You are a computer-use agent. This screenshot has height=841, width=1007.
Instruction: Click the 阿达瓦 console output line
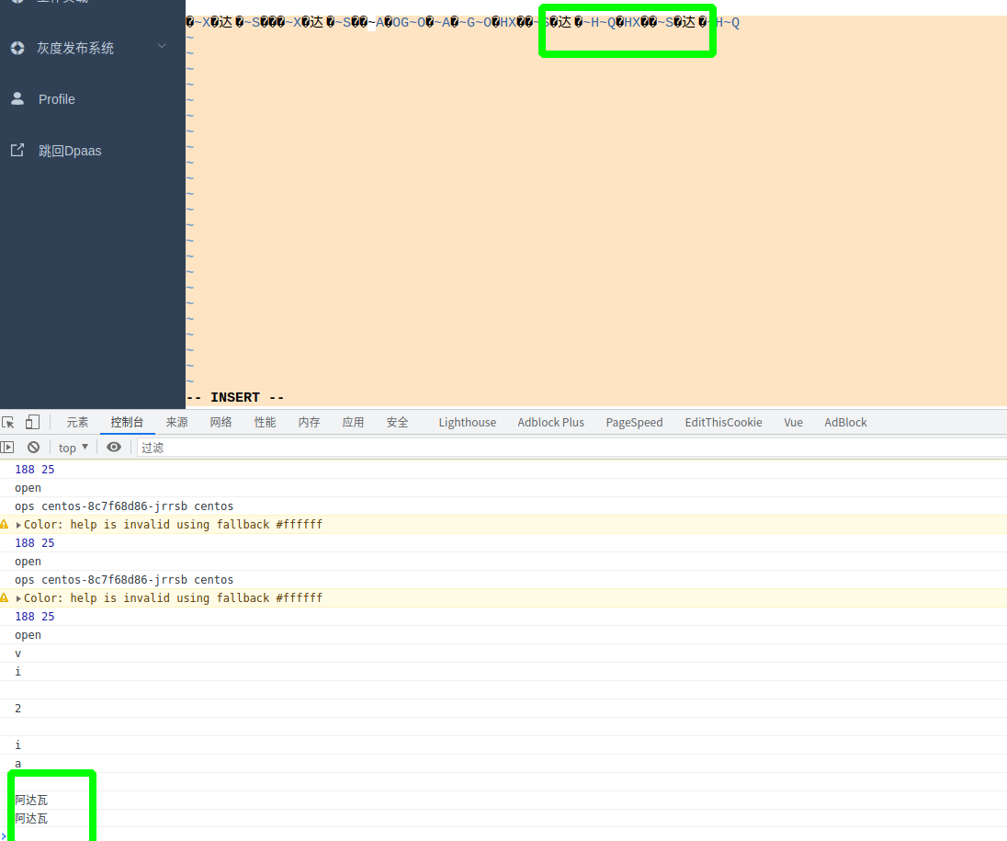[x=30, y=800]
